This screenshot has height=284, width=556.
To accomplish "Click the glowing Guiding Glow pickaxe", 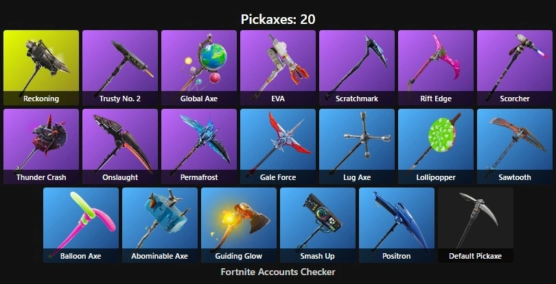I will coord(239,225).
